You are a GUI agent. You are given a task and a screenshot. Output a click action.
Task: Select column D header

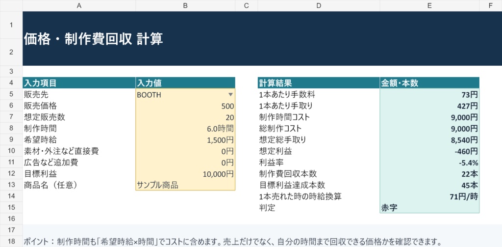click(319, 5)
